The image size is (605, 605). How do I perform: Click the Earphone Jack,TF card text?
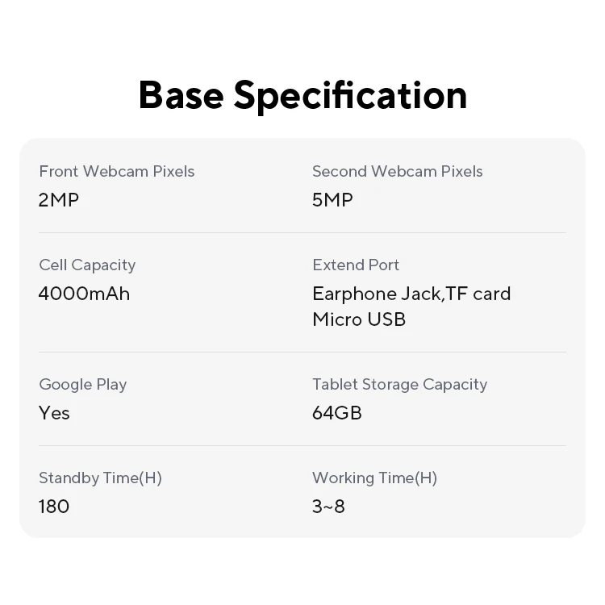(x=411, y=293)
